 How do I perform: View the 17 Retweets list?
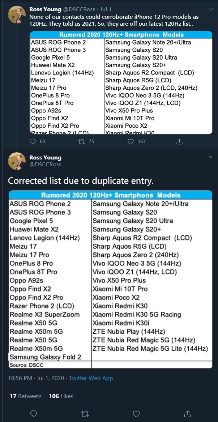pyautogui.click(x=26, y=396)
